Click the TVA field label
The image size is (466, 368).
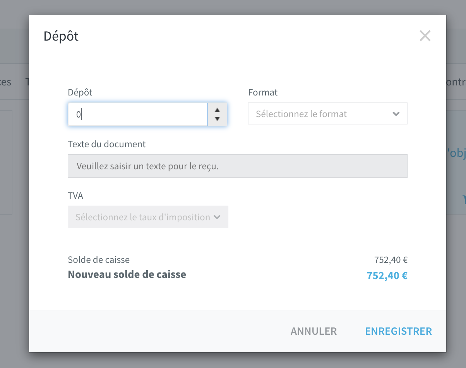coord(75,196)
